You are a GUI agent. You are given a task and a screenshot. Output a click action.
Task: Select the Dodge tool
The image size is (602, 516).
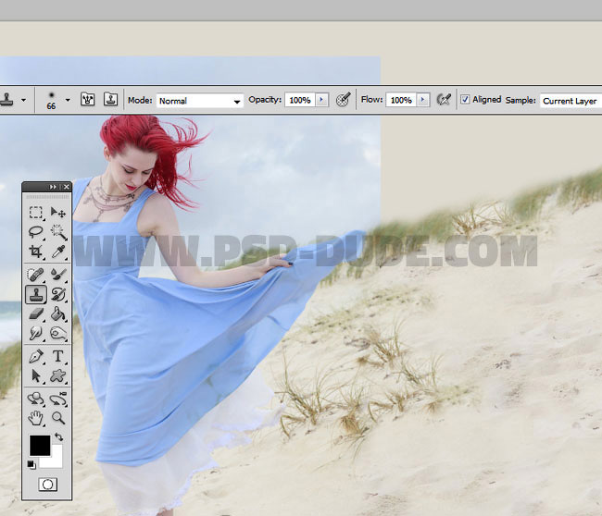tap(58, 333)
